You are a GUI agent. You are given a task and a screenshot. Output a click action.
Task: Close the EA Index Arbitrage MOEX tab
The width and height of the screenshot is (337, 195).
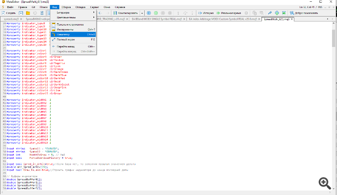pos(259,19)
